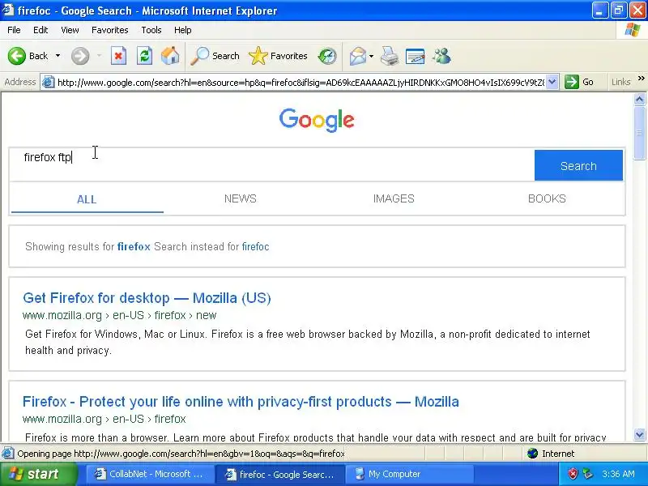The width and height of the screenshot is (648, 486).
Task: Click inside the firefox ftp search box
Action: pyautogui.click(x=271, y=165)
